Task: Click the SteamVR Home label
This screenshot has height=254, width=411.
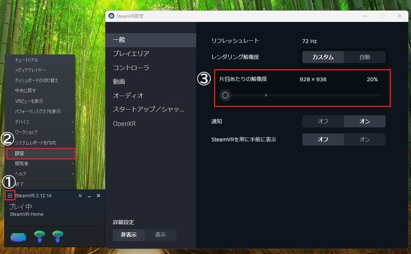Action: (x=27, y=214)
